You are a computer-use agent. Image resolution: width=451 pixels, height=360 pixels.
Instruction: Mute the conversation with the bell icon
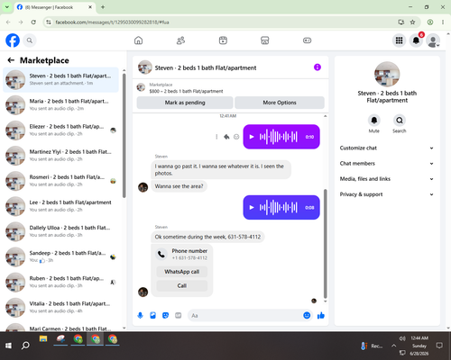[x=374, y=121]
